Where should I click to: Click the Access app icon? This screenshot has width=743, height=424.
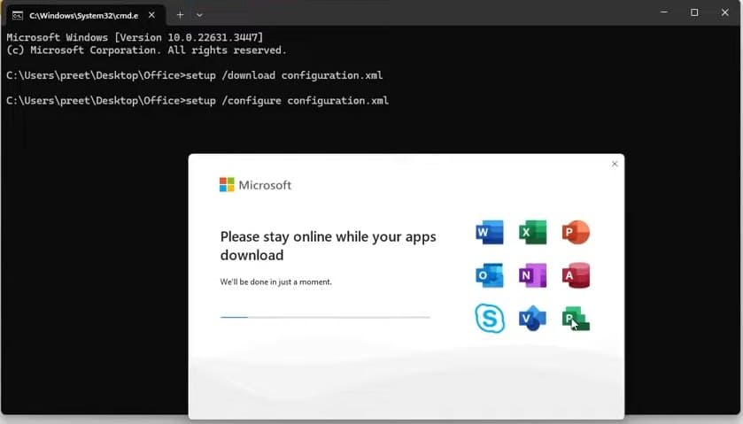click(576, 275)
